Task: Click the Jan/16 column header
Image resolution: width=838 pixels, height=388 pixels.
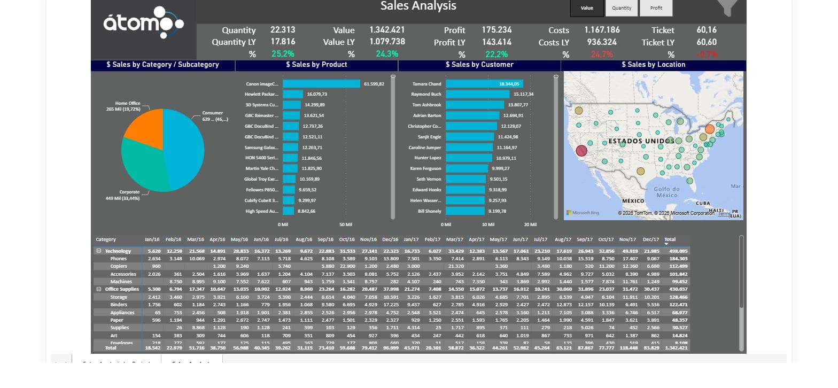Action: coord(152,239)
